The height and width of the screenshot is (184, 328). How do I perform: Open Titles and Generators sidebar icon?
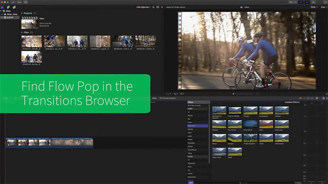point(14,7)
